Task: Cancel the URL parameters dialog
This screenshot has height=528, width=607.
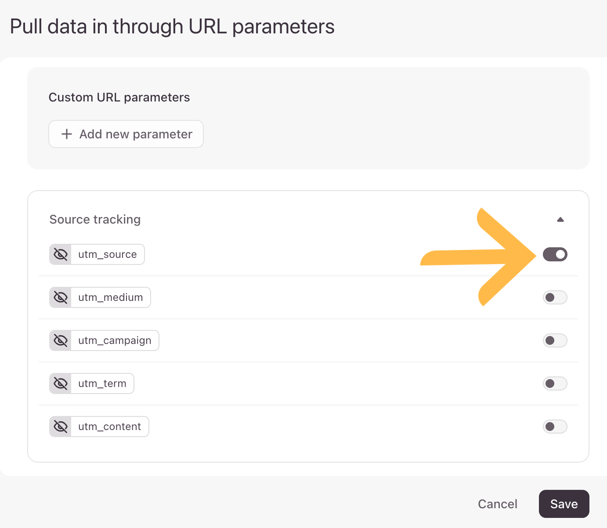Action: click(x=498, y=504)
